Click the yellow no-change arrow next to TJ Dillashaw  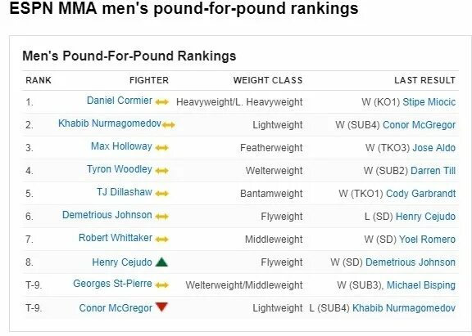tap(161, 194)
